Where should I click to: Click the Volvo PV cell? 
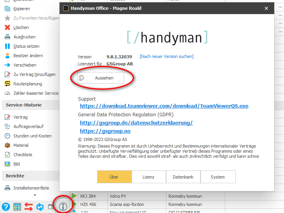point(137,196)
